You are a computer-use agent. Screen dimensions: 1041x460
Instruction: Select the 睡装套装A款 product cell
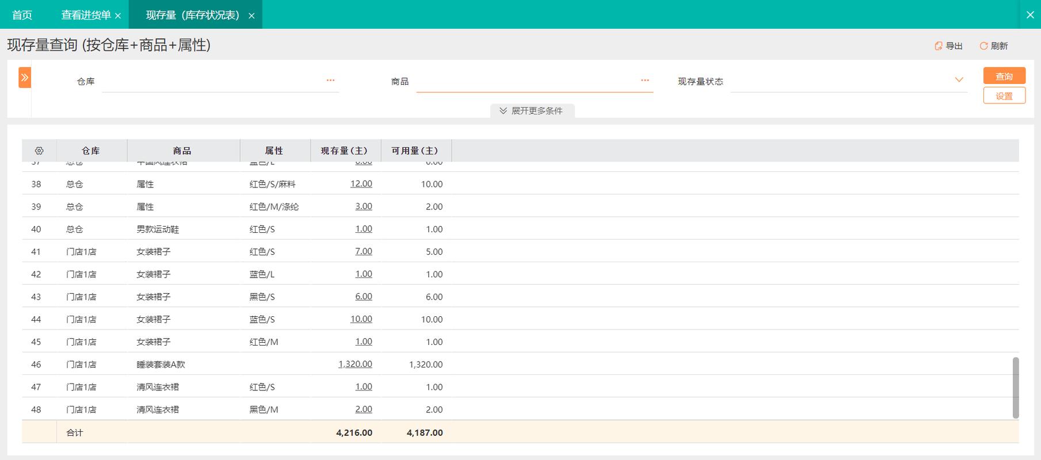pos(161,365)
